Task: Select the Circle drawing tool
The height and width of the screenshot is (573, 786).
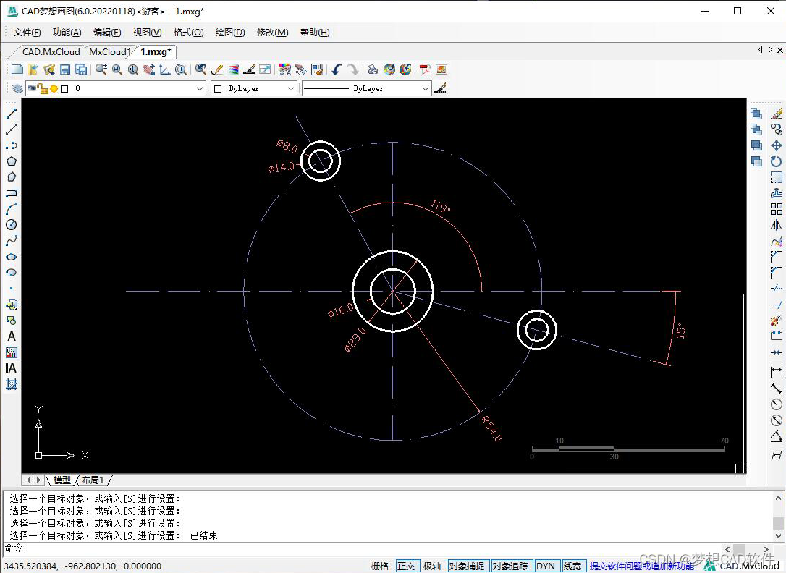Action: (12, 225)
